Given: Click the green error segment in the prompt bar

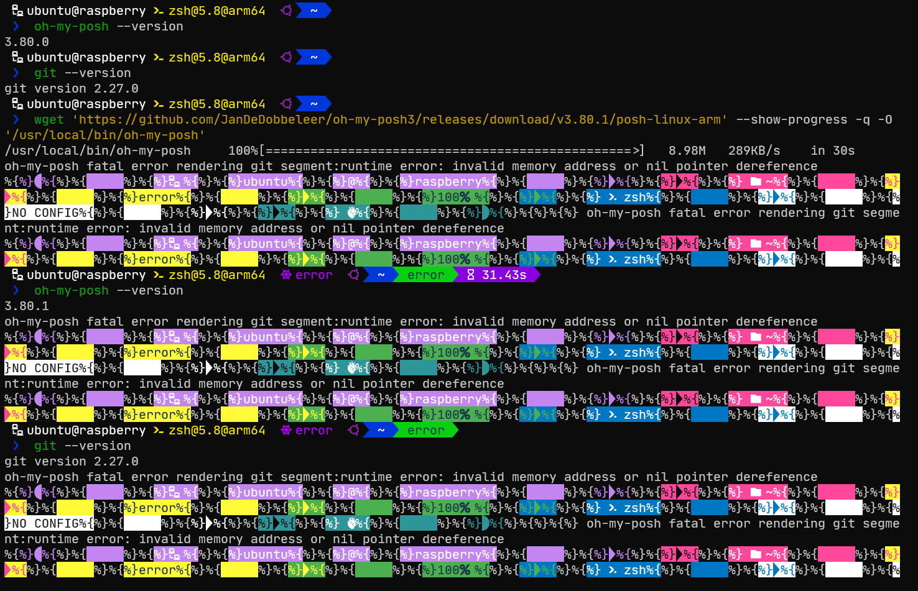Looking at the screenshot, I should [425, 275].
